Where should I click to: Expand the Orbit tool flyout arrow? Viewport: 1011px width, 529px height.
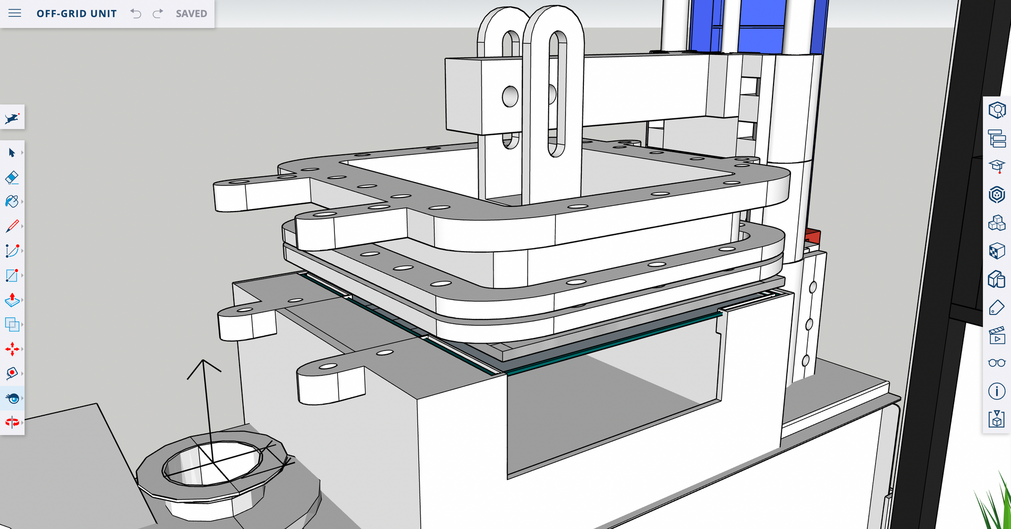point(22,422)
